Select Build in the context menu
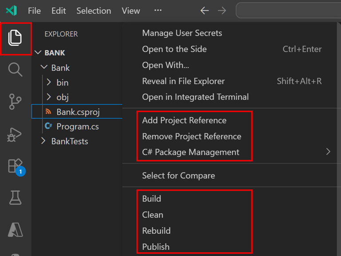 (152, 199)
